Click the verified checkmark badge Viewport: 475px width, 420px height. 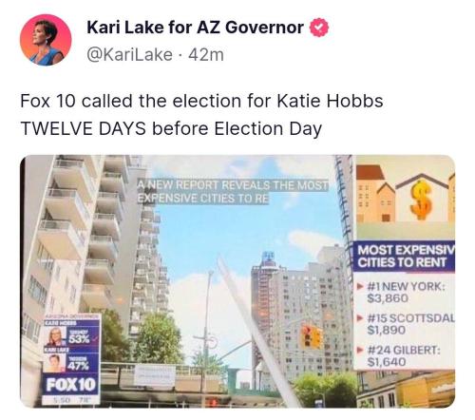click(x=319, y=28)
